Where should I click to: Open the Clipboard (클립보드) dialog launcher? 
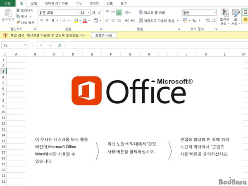[35, 29]
